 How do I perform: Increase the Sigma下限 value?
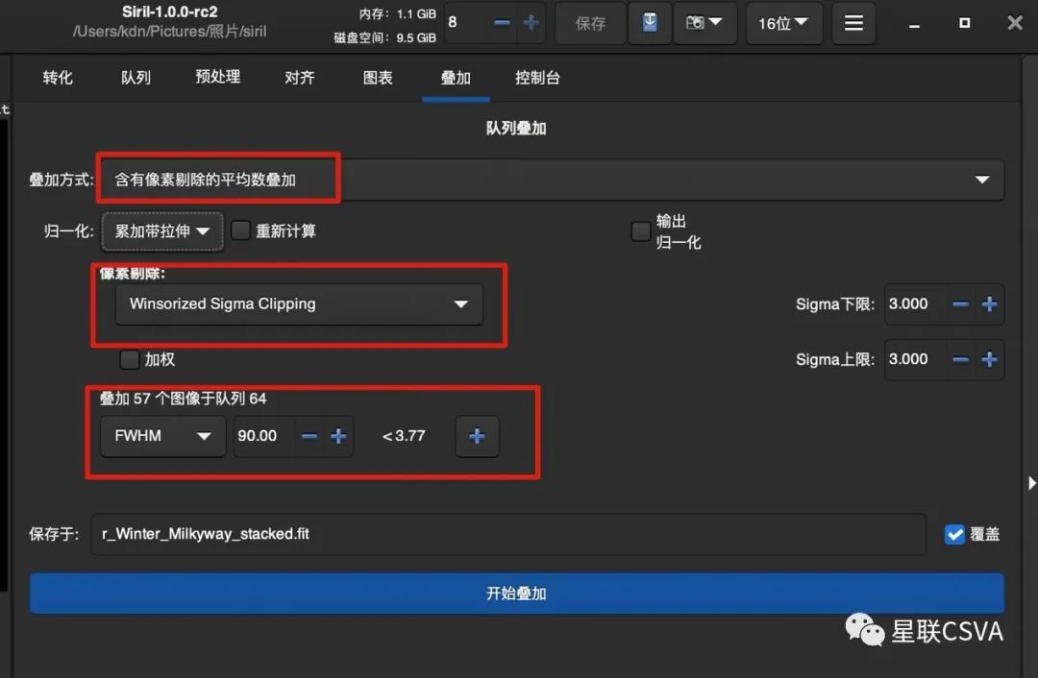coord(989,304)
